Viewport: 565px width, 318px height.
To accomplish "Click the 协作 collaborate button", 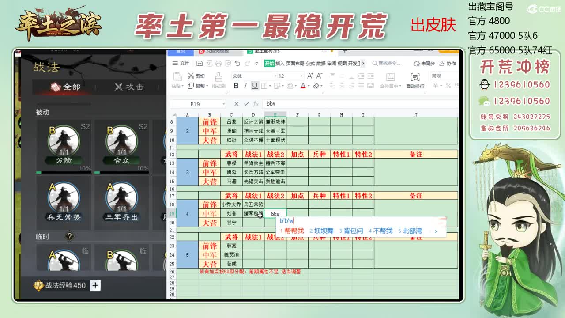I will [448, 64].
